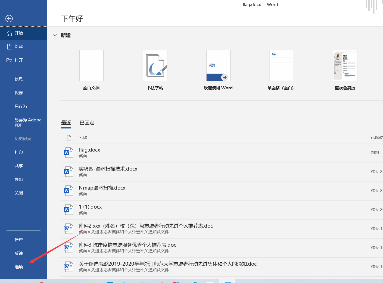Click 保存 in the sidebar
Viewport: 383px width, 283px height.
(x=19, y=93)
